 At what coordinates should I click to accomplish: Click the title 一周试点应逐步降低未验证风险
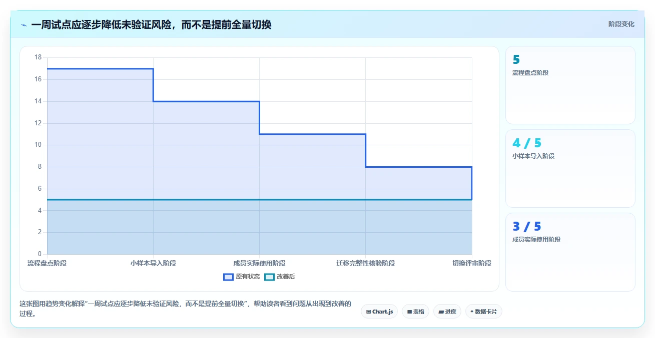point(151,24)
